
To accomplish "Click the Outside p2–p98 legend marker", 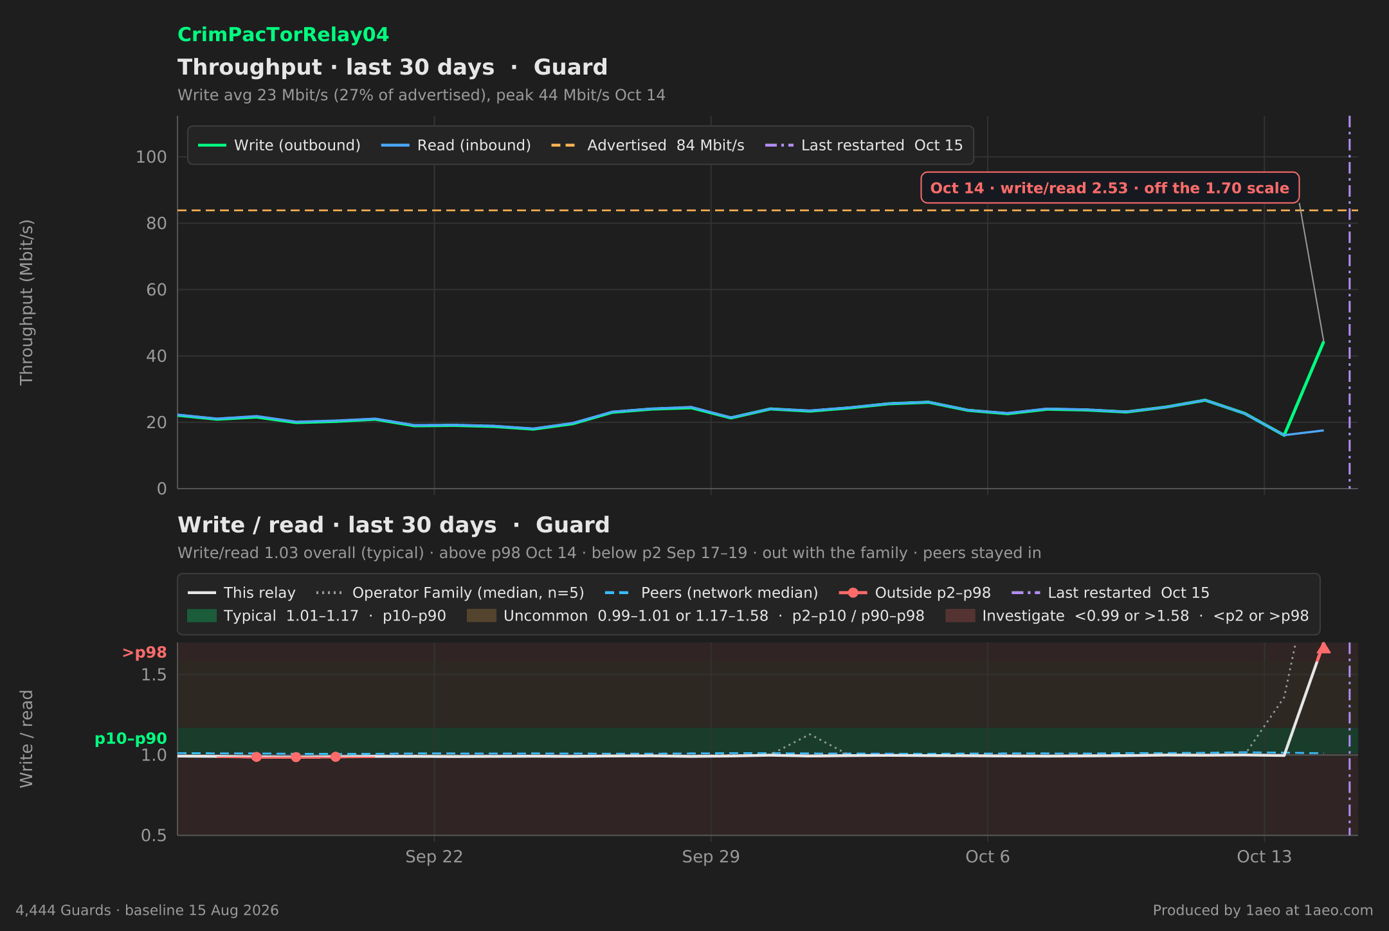I will [853, 593].
